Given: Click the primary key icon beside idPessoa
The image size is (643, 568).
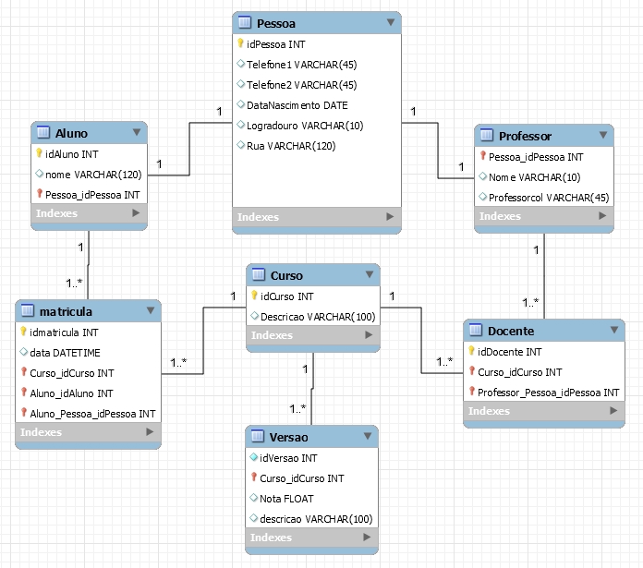Looking at the screenshot, I should tap(241, 43).
